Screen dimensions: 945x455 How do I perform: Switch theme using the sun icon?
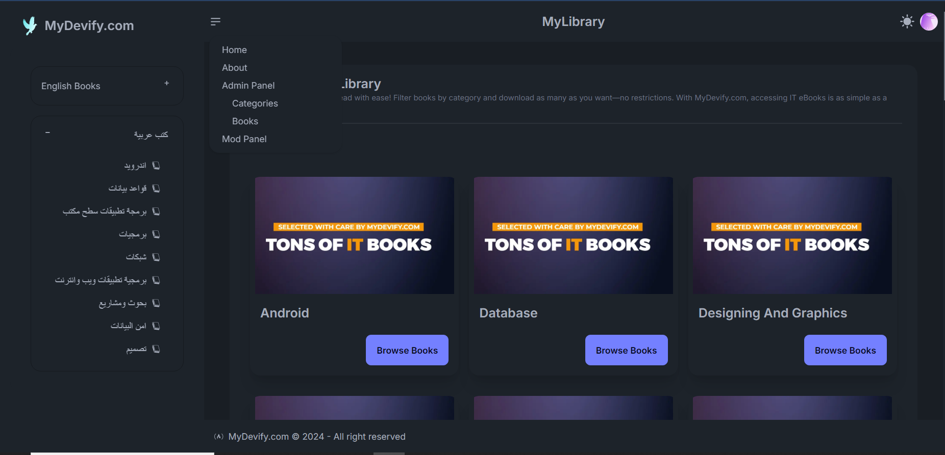click(907, 21)
